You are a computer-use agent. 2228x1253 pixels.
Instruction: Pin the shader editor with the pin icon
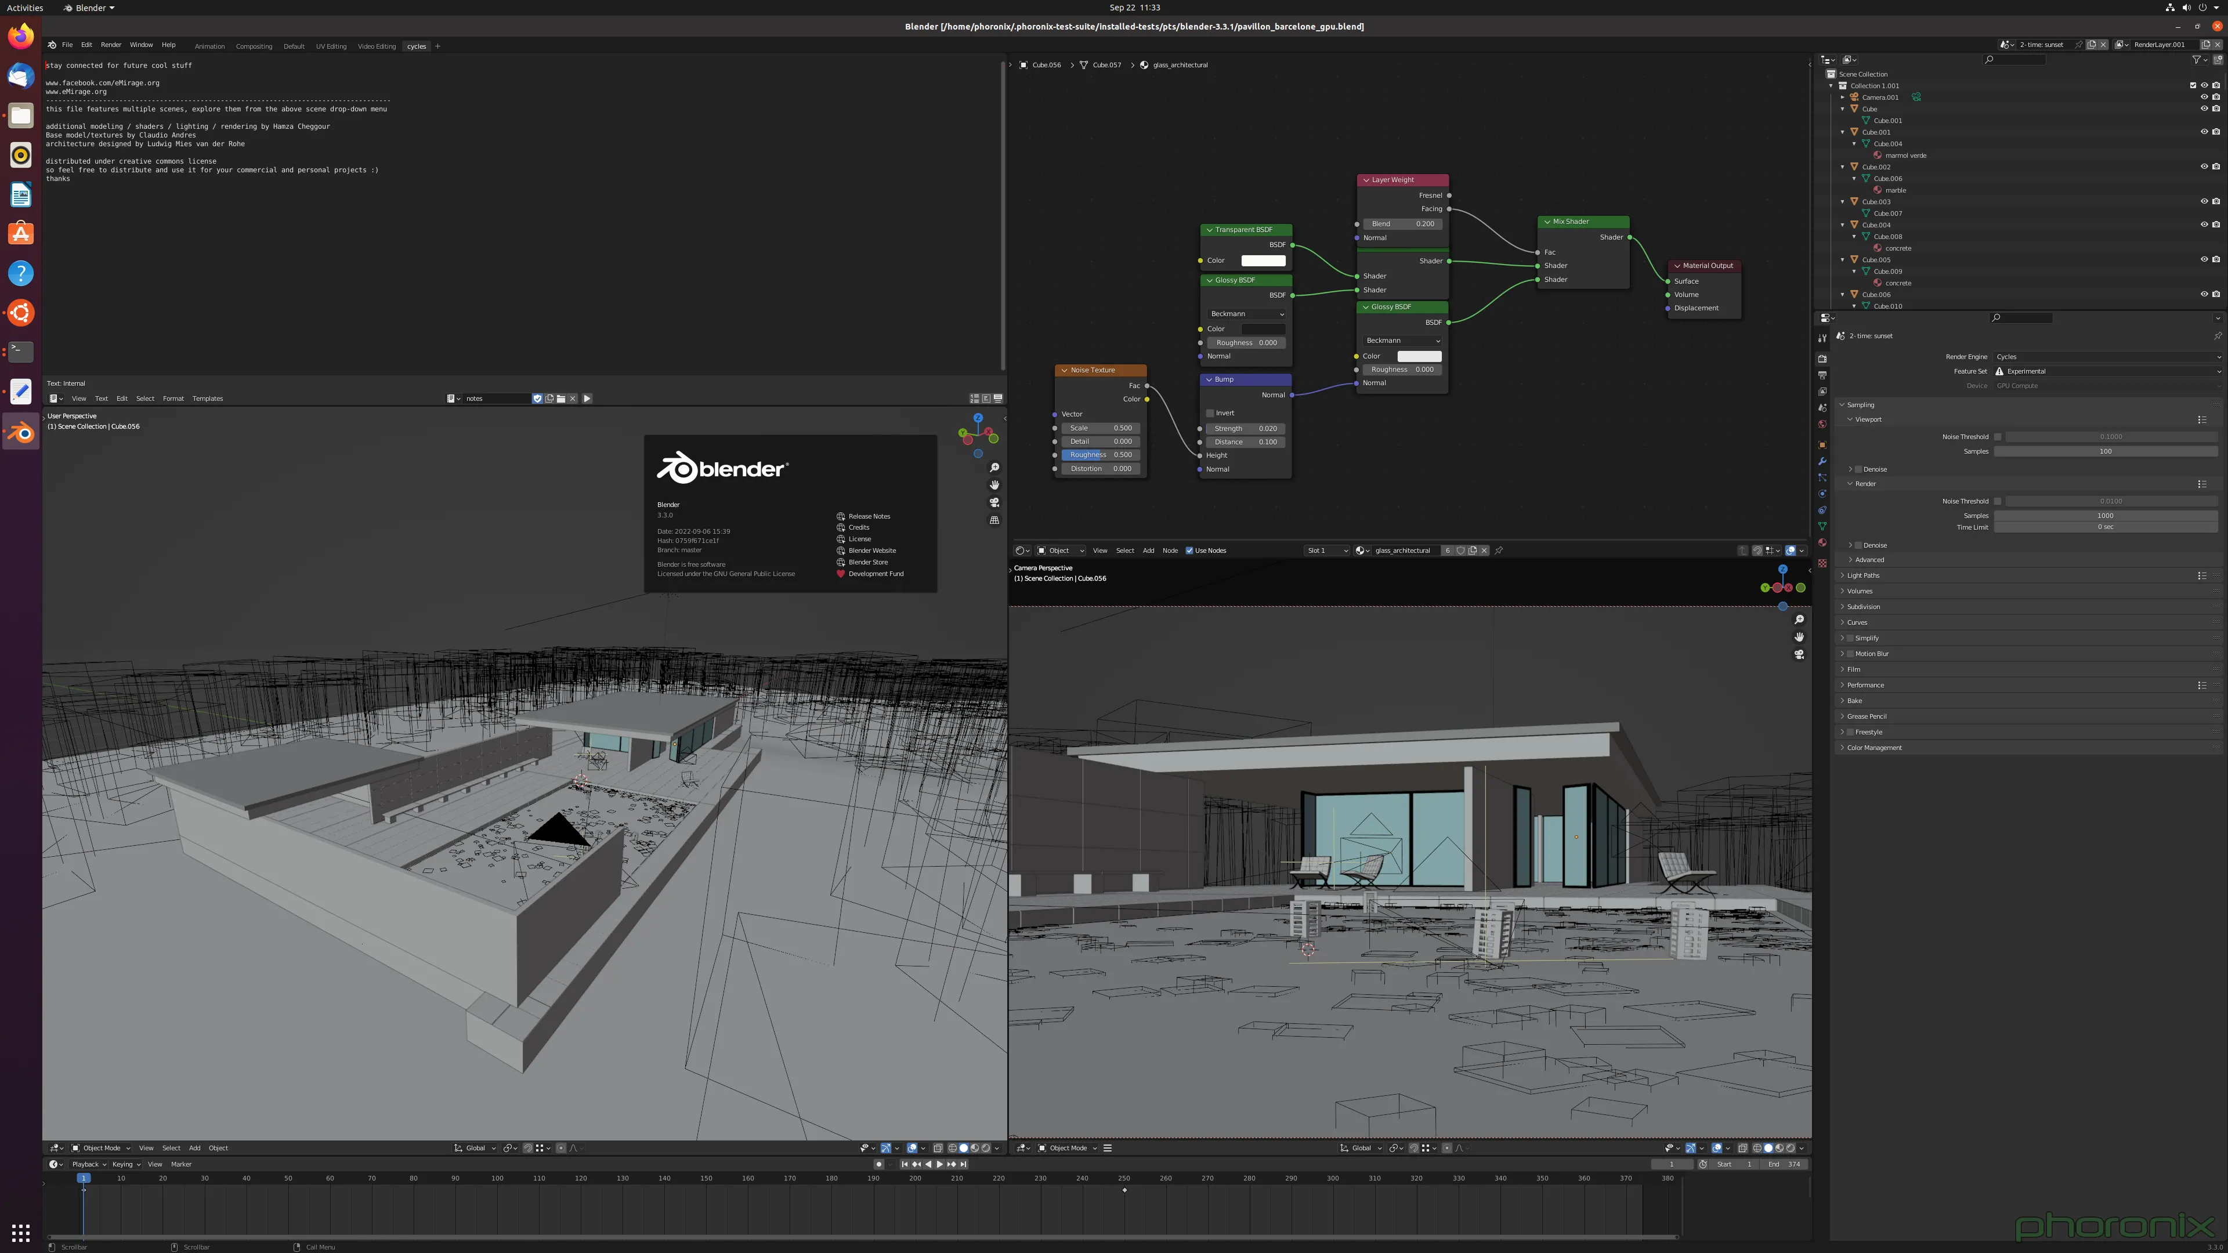(x=1499, y=550)
